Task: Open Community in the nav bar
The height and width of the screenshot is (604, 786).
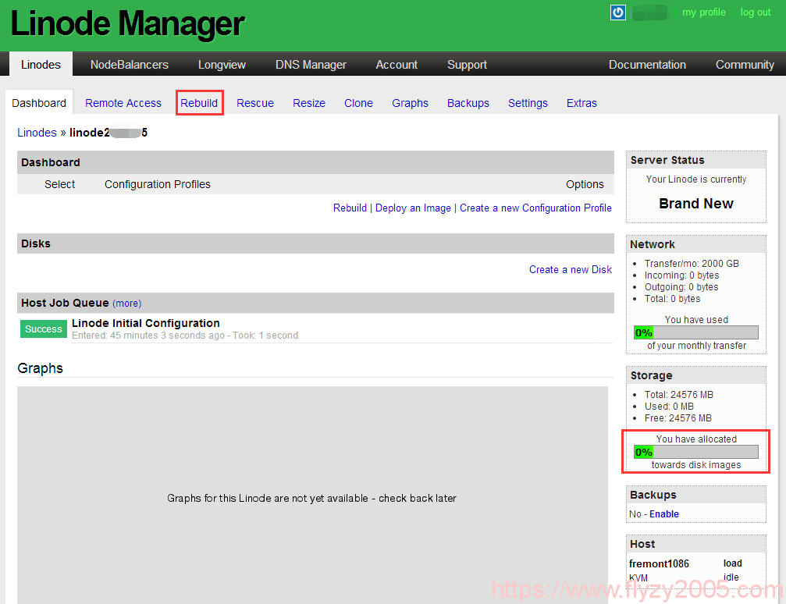Action: [745, 65]
